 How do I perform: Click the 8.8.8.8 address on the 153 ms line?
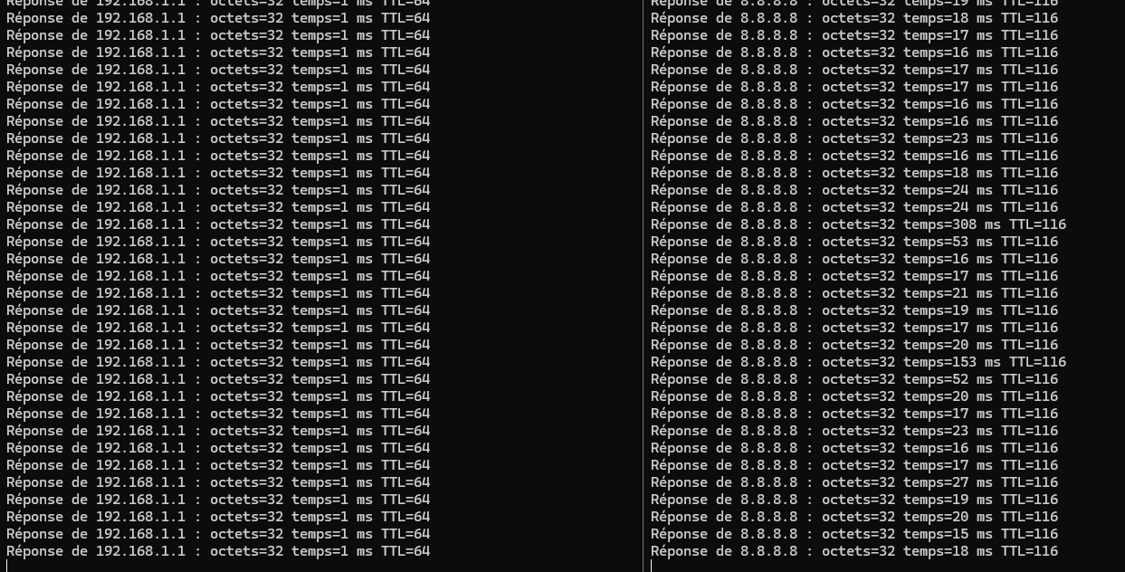point(768,362)
